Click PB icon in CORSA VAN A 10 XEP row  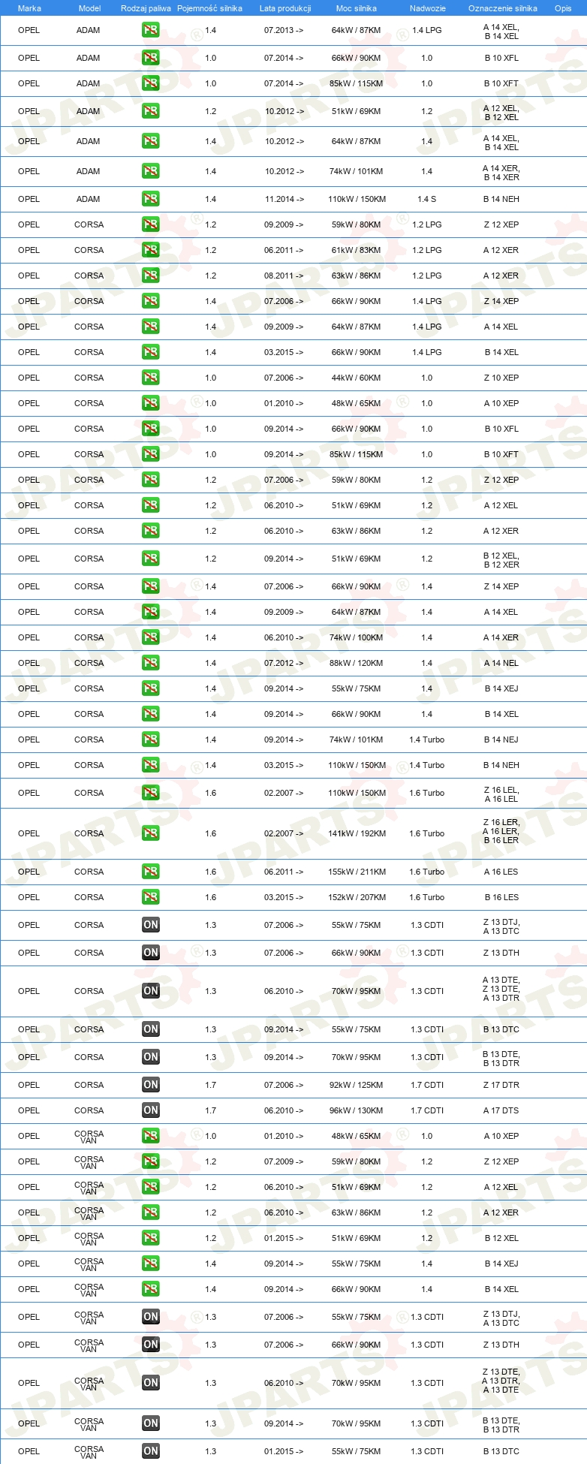coord(151,1136)
